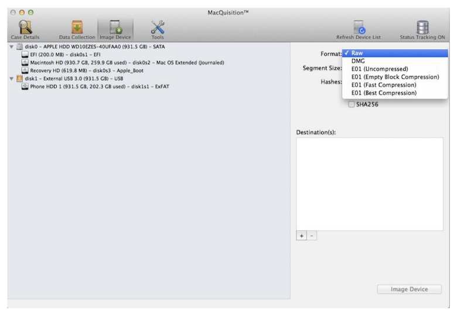Click the disk0 internal hard drive icon
This screenshot has width=457, height=317.
coord(19,47)
